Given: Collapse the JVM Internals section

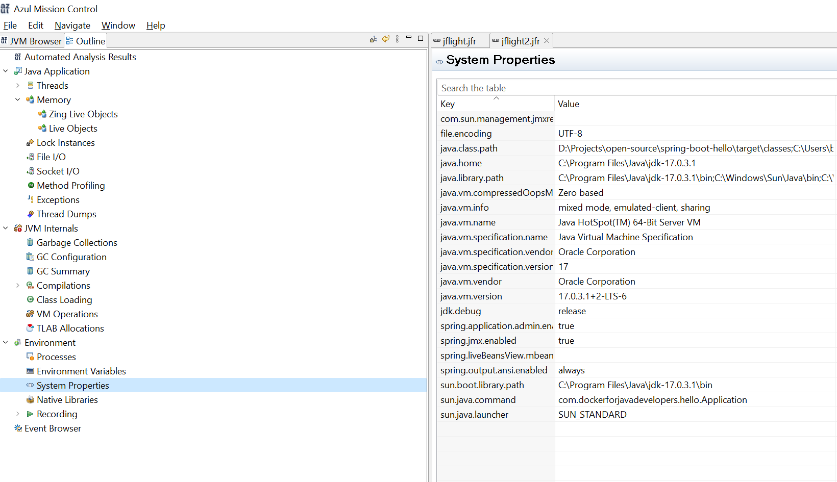Looking at the screenshot, I should pyautogui.click(x=6, y=229).
